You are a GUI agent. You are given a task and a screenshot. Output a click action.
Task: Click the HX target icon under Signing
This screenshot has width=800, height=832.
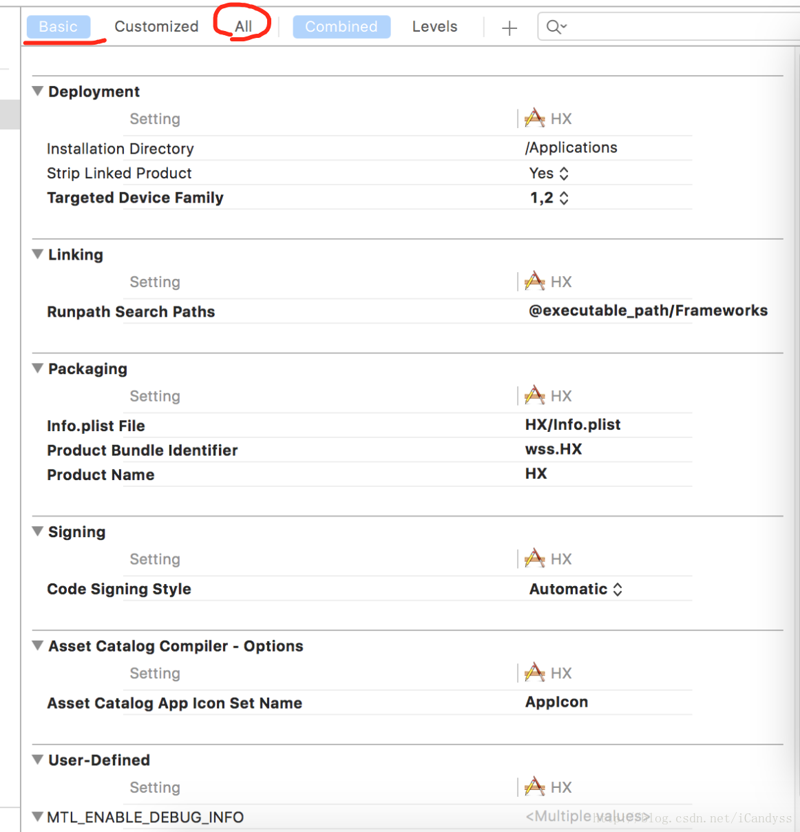tap(534, 559)
